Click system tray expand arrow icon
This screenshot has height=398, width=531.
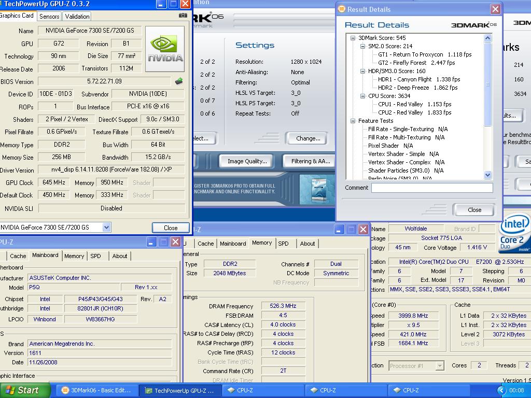tap(501, 390)
